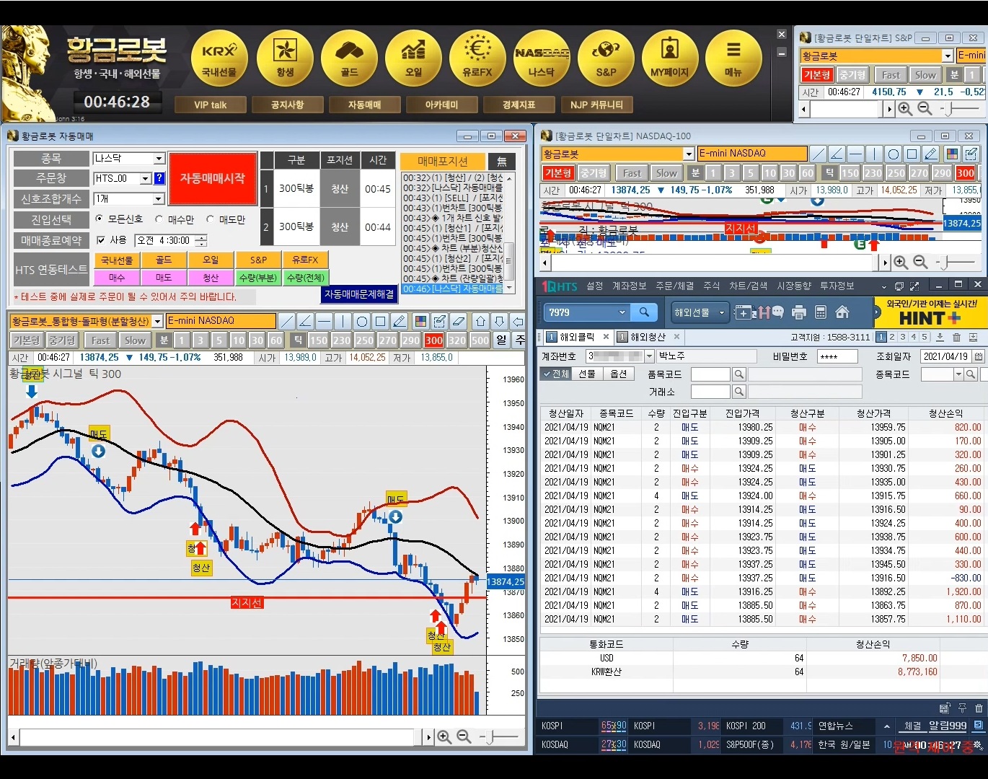Screen dimensions: 988x779
Task: Toggle 중기형 mode in main chart
Action: coord(62,340)
